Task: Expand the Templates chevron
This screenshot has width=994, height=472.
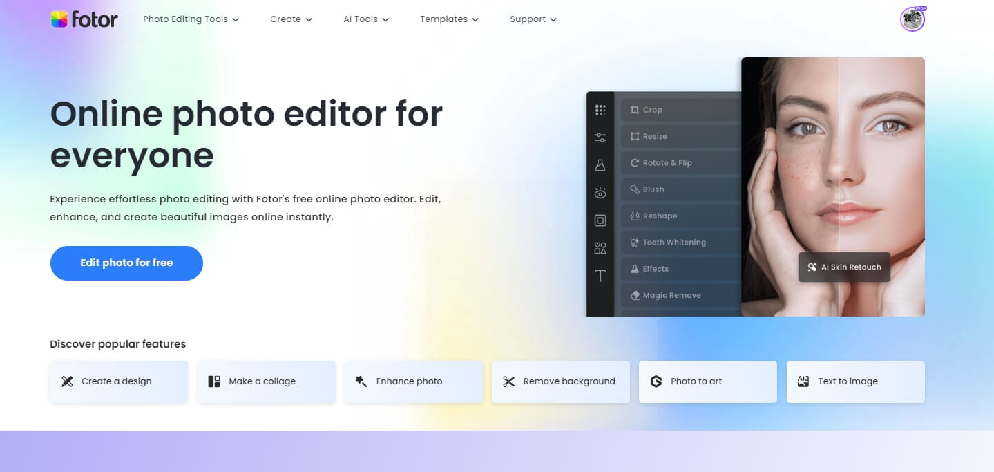Action: tap(475, 20)
